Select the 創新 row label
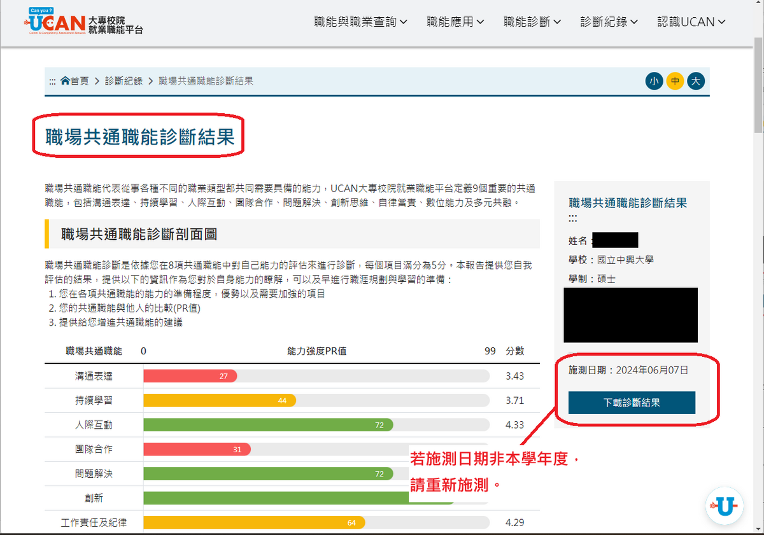Viewport: 764px width, 535px height. (94, 498)
